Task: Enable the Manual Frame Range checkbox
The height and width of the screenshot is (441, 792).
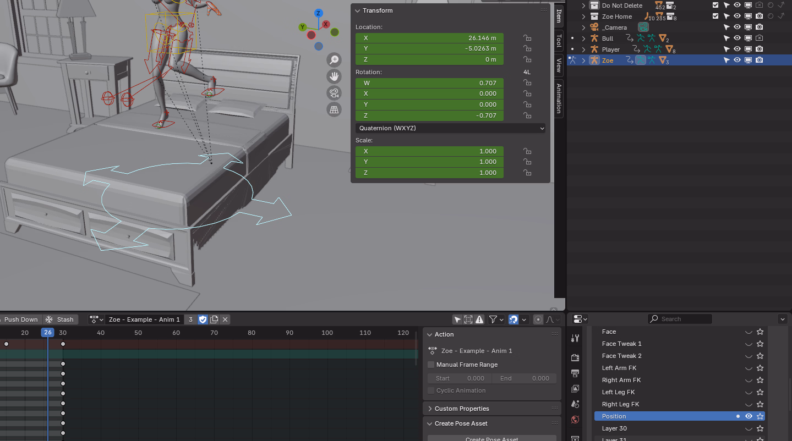Action: pos(431,365)
